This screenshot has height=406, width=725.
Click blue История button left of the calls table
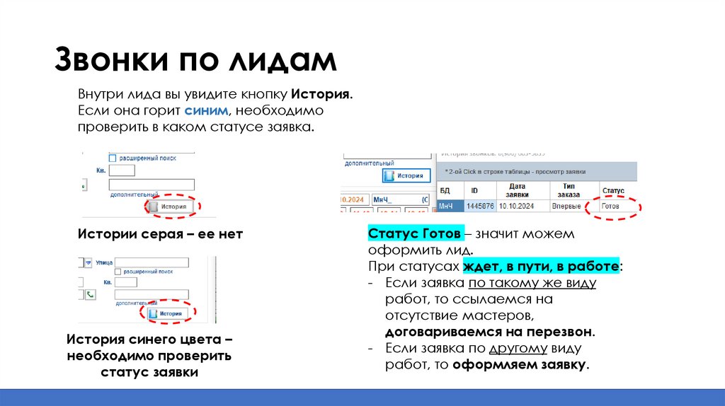tap(406, 175)
